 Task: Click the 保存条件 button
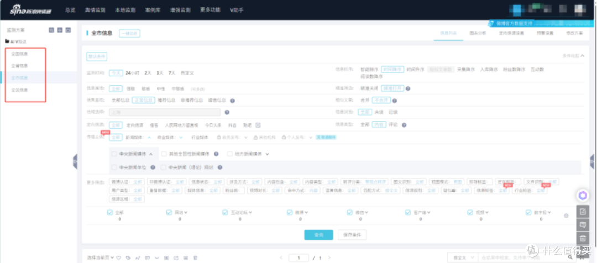coord(352,235)
